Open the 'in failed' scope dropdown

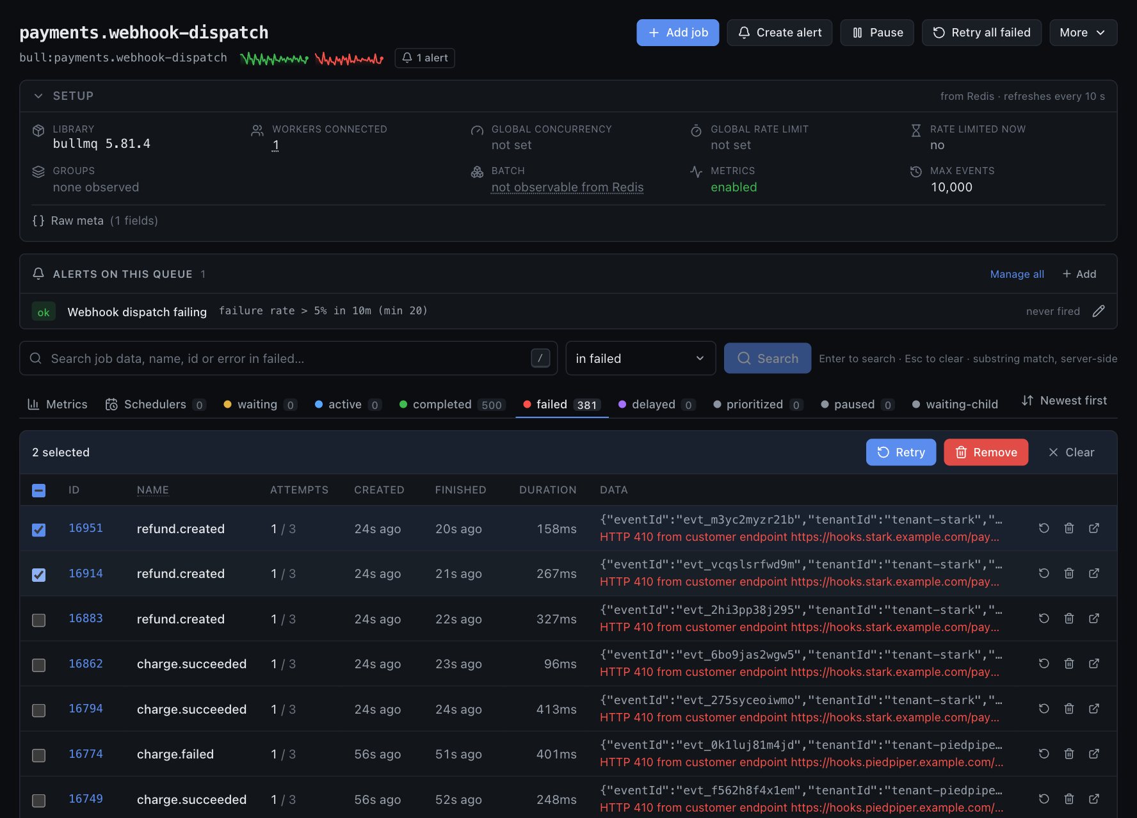(x=640, y=358)
